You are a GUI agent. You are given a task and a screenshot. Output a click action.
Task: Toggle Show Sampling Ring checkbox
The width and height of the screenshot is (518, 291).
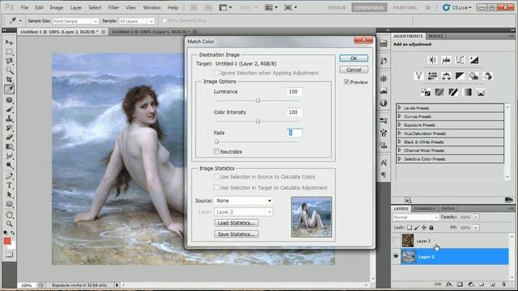[x=164, y=20]
